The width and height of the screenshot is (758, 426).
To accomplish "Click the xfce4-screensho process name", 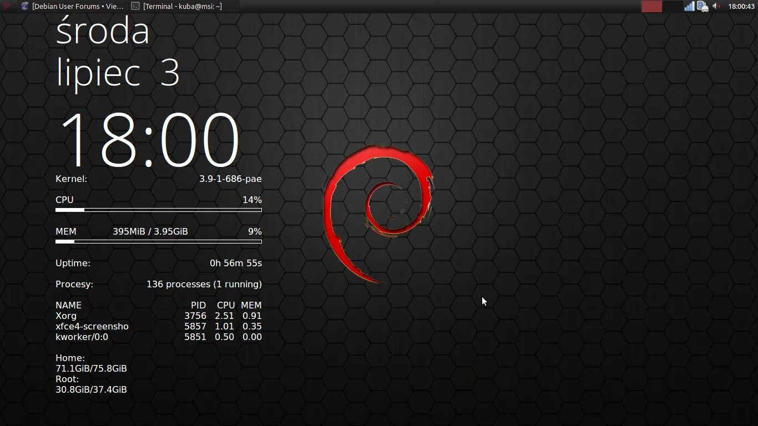I will coord(92,326).
